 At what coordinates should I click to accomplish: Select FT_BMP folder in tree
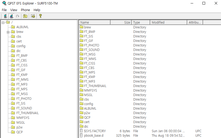pos(22,56)
